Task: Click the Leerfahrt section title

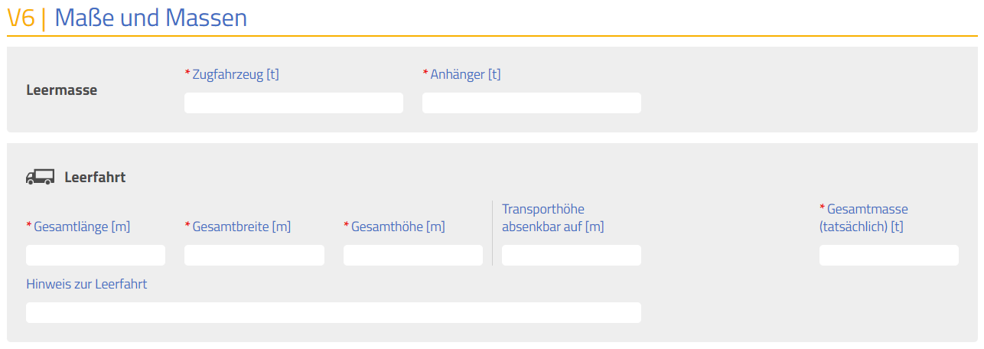Action: click(x=95, y=178)
